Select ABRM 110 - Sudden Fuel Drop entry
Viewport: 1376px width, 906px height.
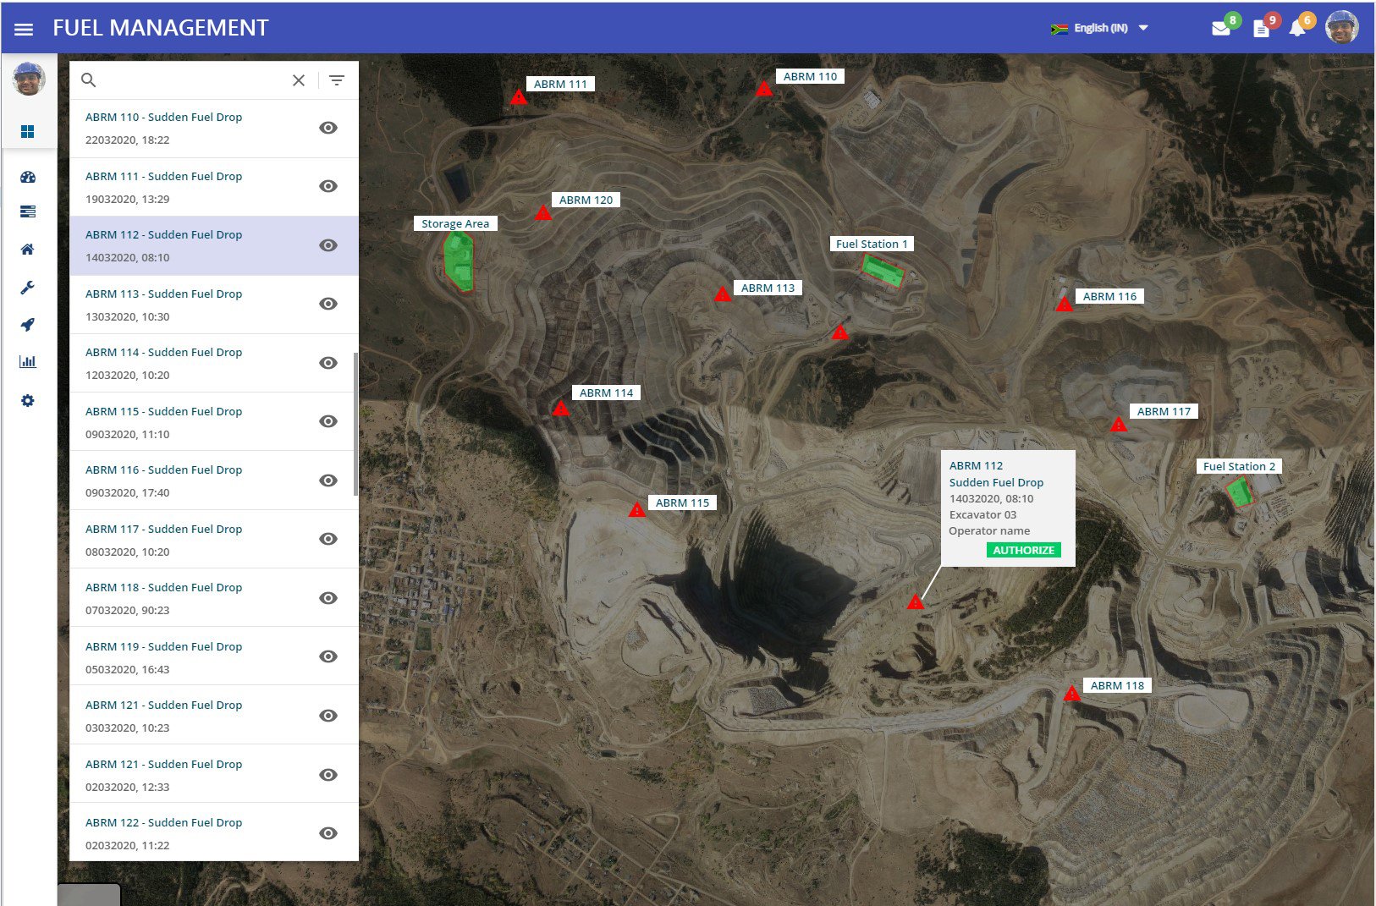tap(214, 129)
